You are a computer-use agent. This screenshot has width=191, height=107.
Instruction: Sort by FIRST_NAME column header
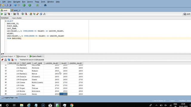coord(26,63)
